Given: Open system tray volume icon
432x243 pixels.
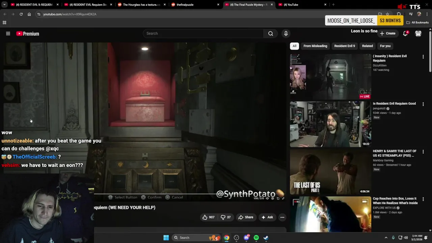Looking at the screenshot, I should pos(406,238).
